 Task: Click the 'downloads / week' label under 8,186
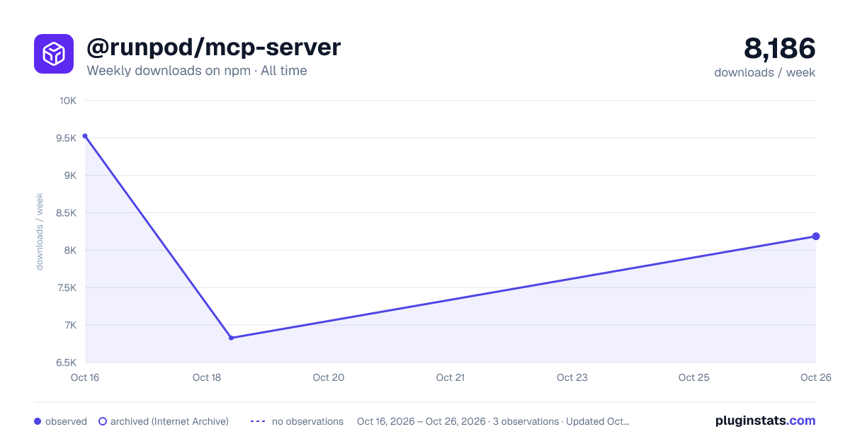[x=765, y=72]
